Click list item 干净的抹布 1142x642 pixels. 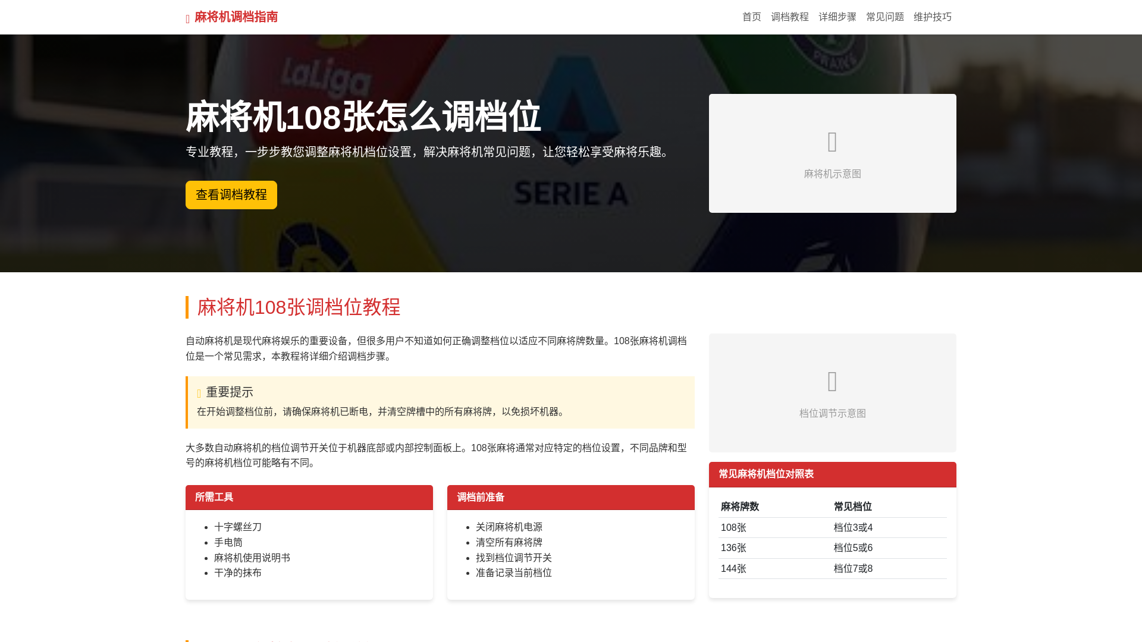click(238, 573)
